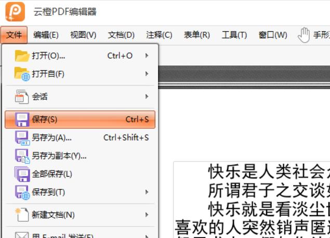The height and width of the screenshot is (238, 330).
Task: Open the 文档(D) menu
Action: click(x=121, y=35)
